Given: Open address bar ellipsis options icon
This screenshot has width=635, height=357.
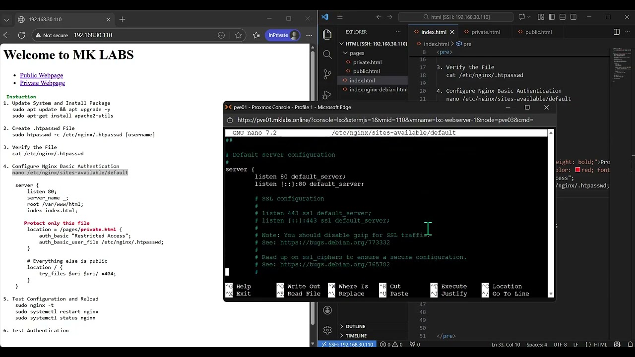Looking at the screenshot, I should (221, 35).
